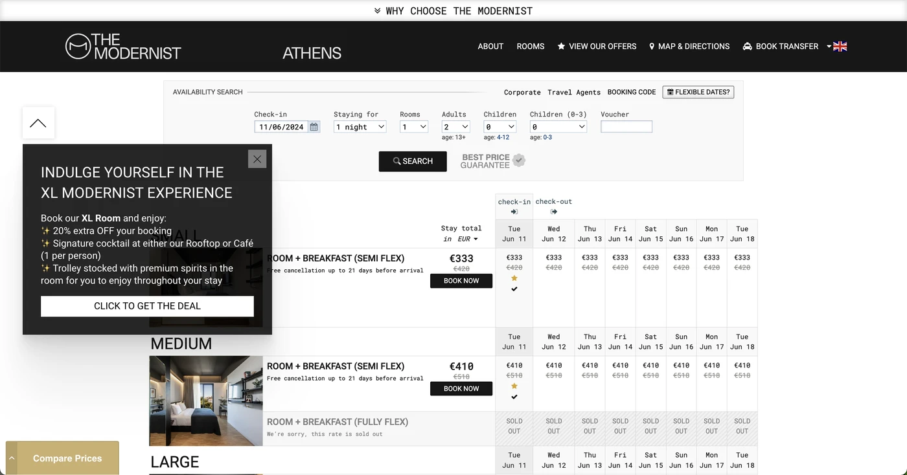
Task: Open the Children (0-3) count dropdown
Action: coord(558,127)
